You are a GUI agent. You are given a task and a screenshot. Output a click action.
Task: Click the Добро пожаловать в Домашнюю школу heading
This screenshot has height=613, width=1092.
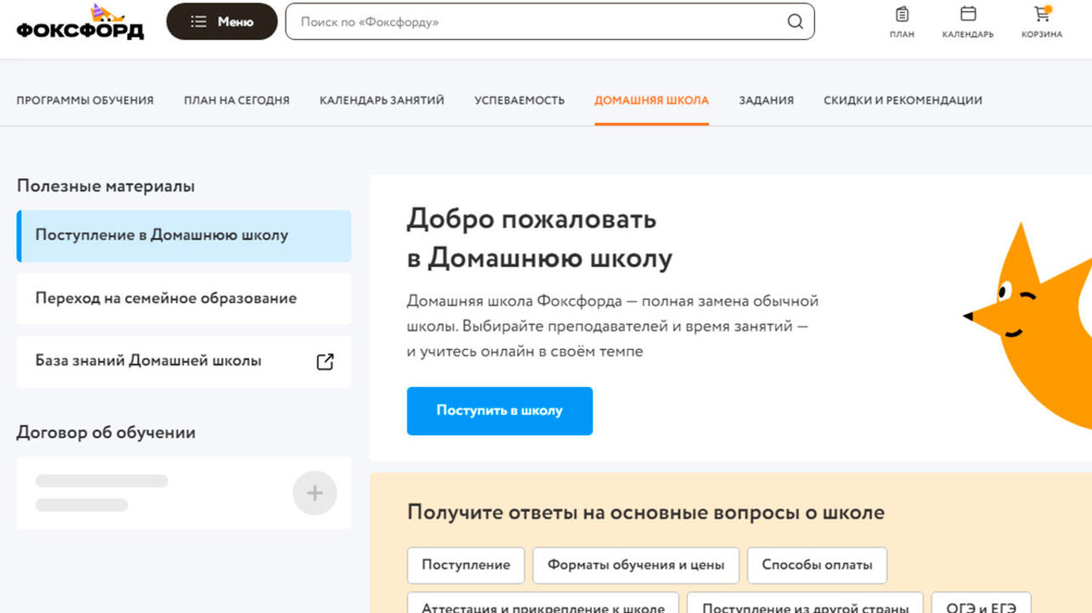(539, 239)
